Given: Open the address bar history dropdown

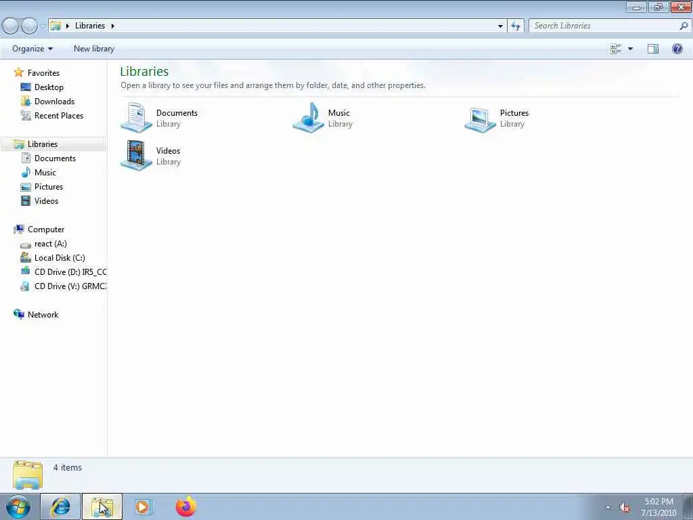Looking at the screenshot, I should pyautogui.click(x=500, y=26).
